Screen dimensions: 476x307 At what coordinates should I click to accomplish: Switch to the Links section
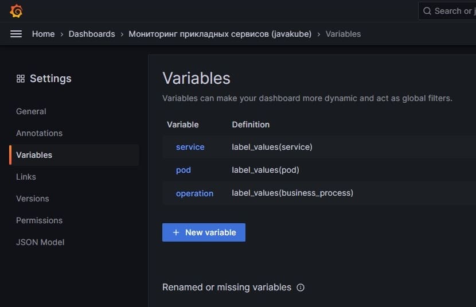pyautogui.click(x=26, y=177)
